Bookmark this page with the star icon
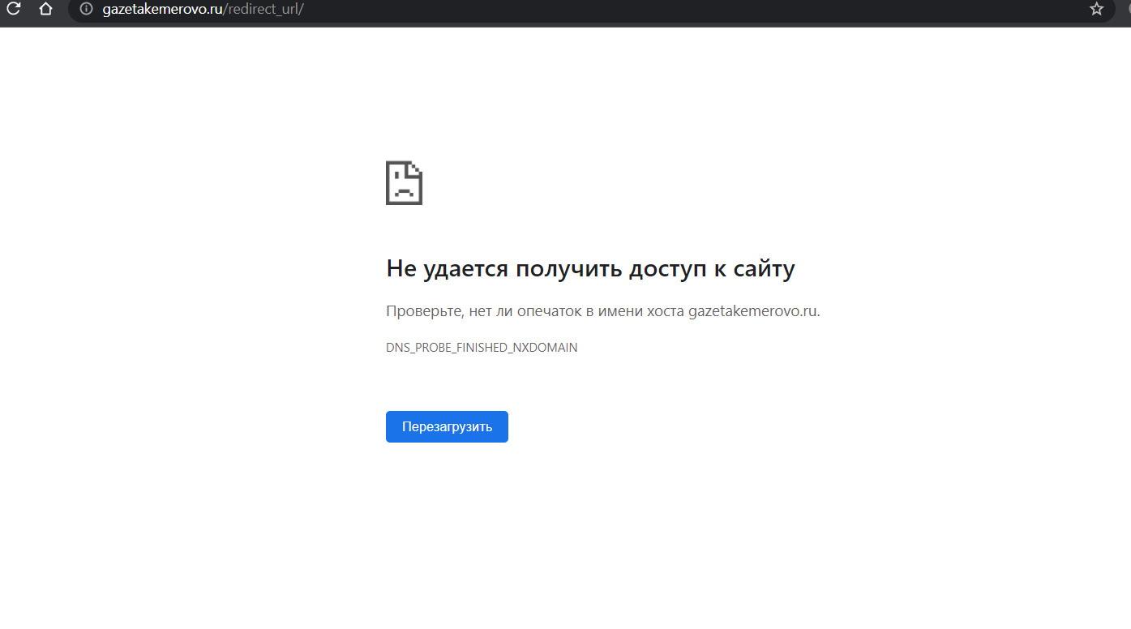 [x=1097, y=9]
